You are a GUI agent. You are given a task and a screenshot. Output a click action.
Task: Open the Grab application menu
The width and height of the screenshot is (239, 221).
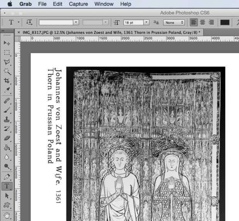pyautogui.click(x=25, y=4)
